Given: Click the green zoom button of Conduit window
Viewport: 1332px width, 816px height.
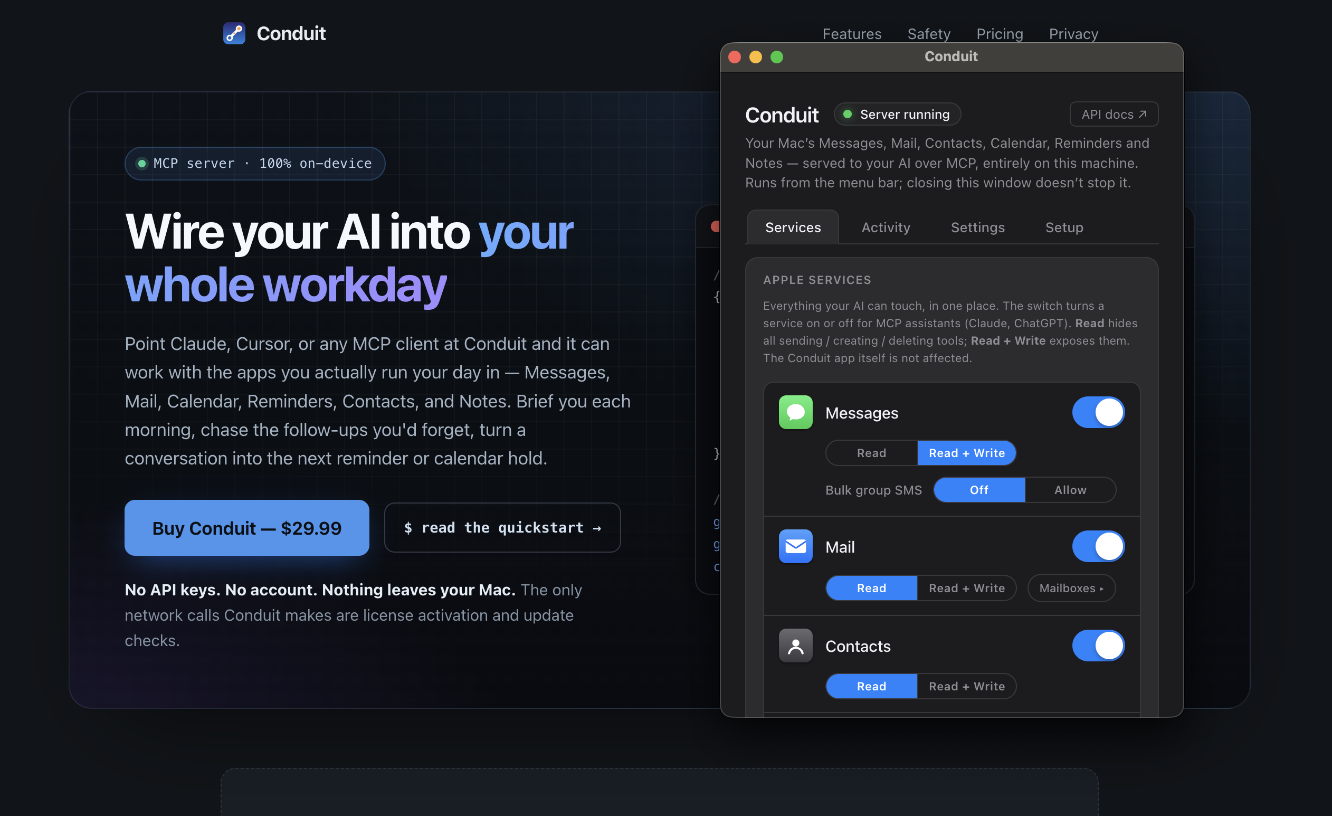Looking at the screenshot, I should tap(777, 57).
